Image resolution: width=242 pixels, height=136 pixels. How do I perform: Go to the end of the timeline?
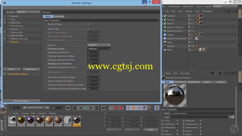pyautogui.click(x=104, y=108)
